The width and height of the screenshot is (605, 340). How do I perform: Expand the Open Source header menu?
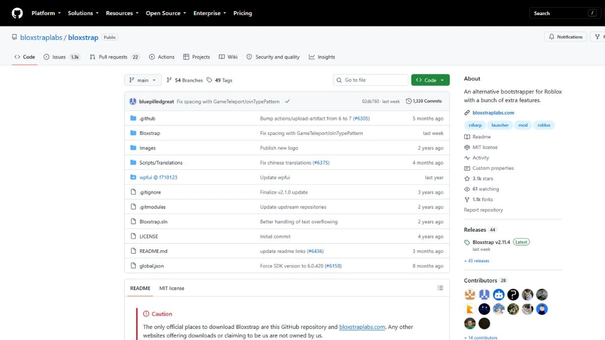pos(166,13)
